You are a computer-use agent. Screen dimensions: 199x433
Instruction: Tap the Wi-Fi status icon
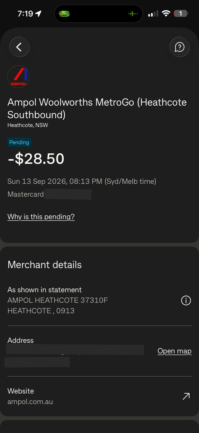(x=166, y=14)
